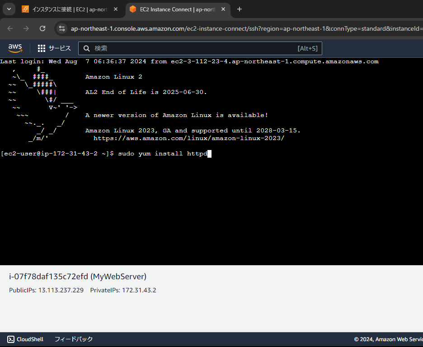Open the フィードバック link

coord(74,339)
